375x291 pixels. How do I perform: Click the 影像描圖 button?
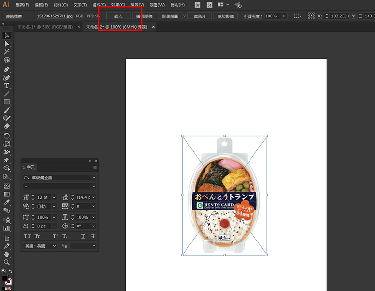click(170, 16)
